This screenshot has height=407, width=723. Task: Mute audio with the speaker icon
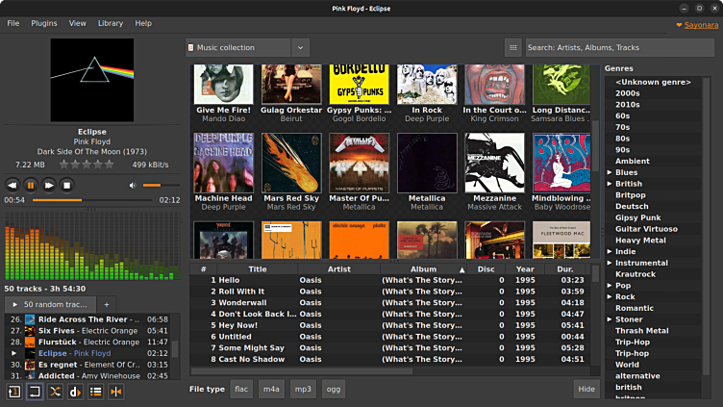(x=134, y=185)
